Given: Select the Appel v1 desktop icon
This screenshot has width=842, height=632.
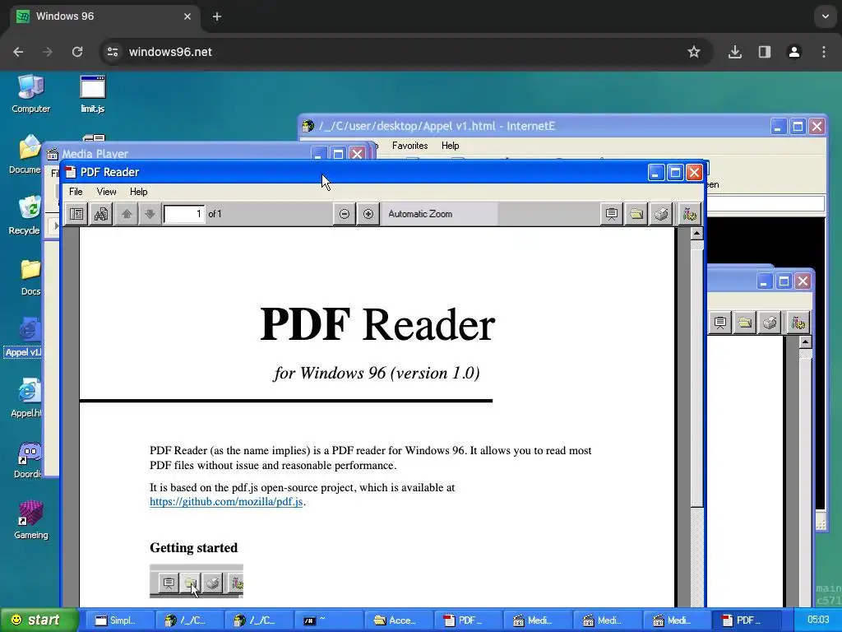Looking at the screenshot, I should (x=24, y=337).
